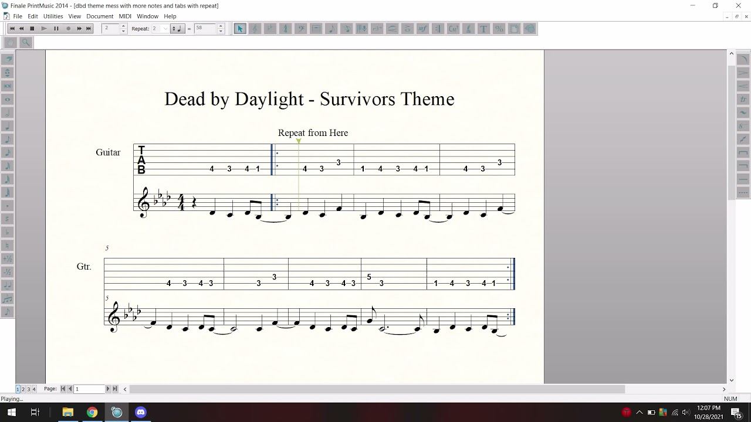Select the Articulation tool
This screenshot has height=422, width=751.
408,29
